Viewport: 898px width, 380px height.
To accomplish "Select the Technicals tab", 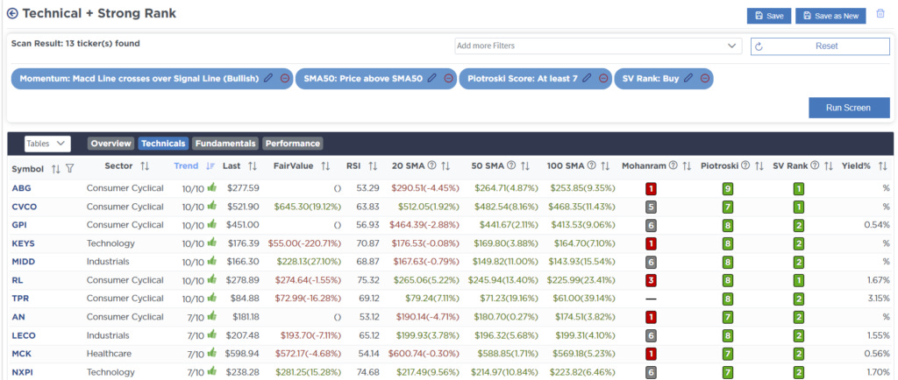I will tap(163, 144).
